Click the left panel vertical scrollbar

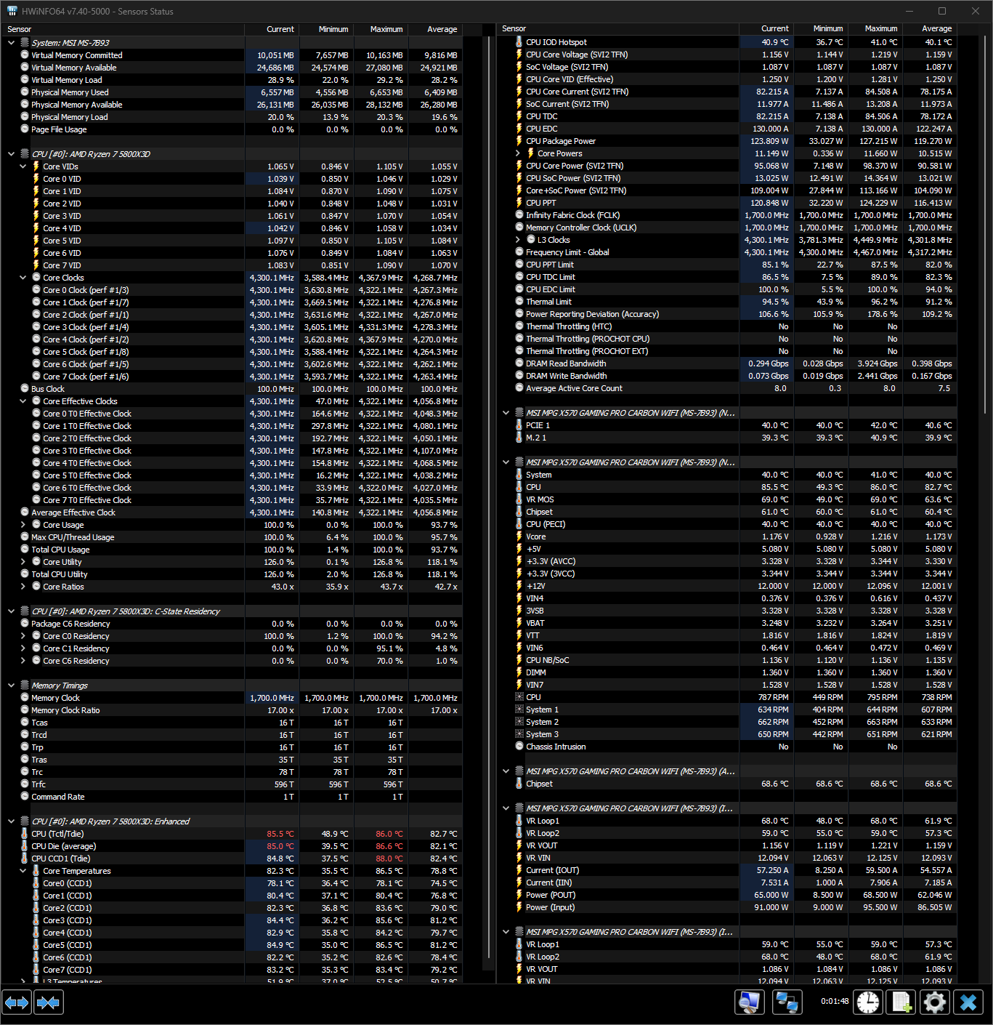click(489, 497)
